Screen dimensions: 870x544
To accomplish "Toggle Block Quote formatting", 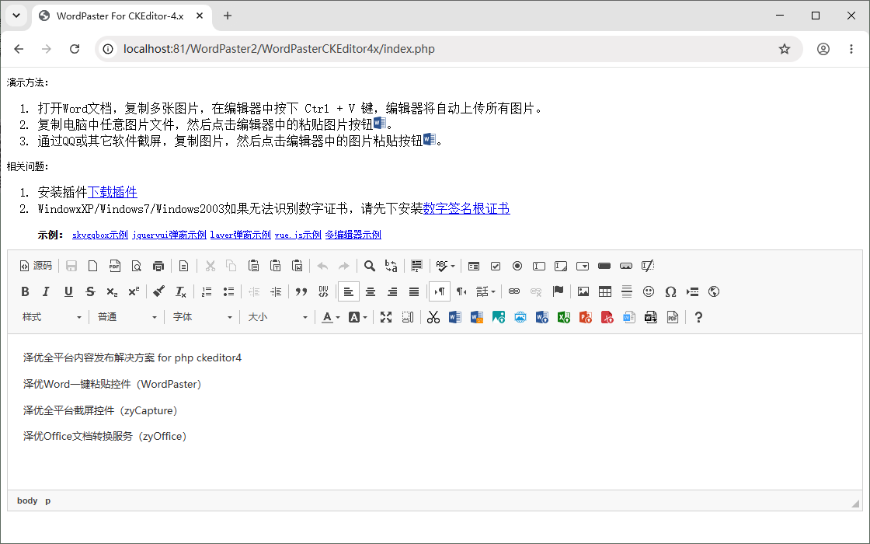I will (x=301, y=291).
